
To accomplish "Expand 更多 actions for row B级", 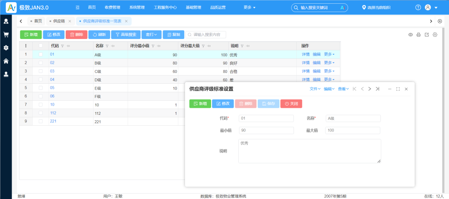I will coord(329,63).
